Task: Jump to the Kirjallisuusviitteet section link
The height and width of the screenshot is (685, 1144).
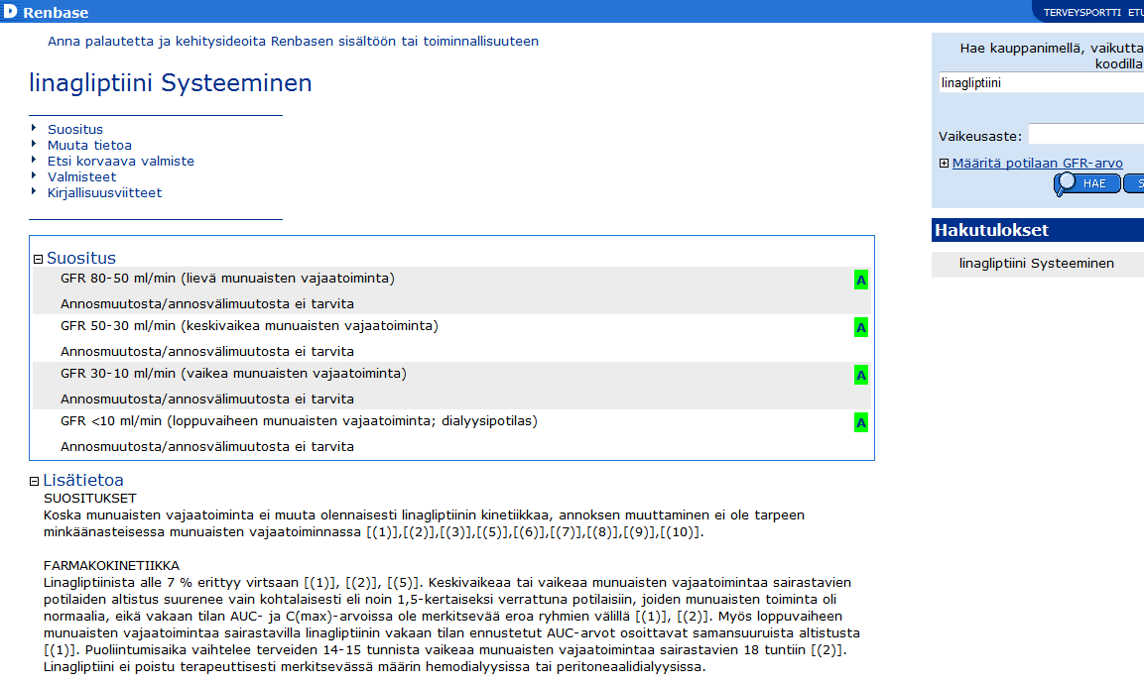Action: point(104,193)
